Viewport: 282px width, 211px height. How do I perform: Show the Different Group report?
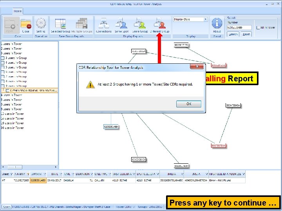[160, 23]
